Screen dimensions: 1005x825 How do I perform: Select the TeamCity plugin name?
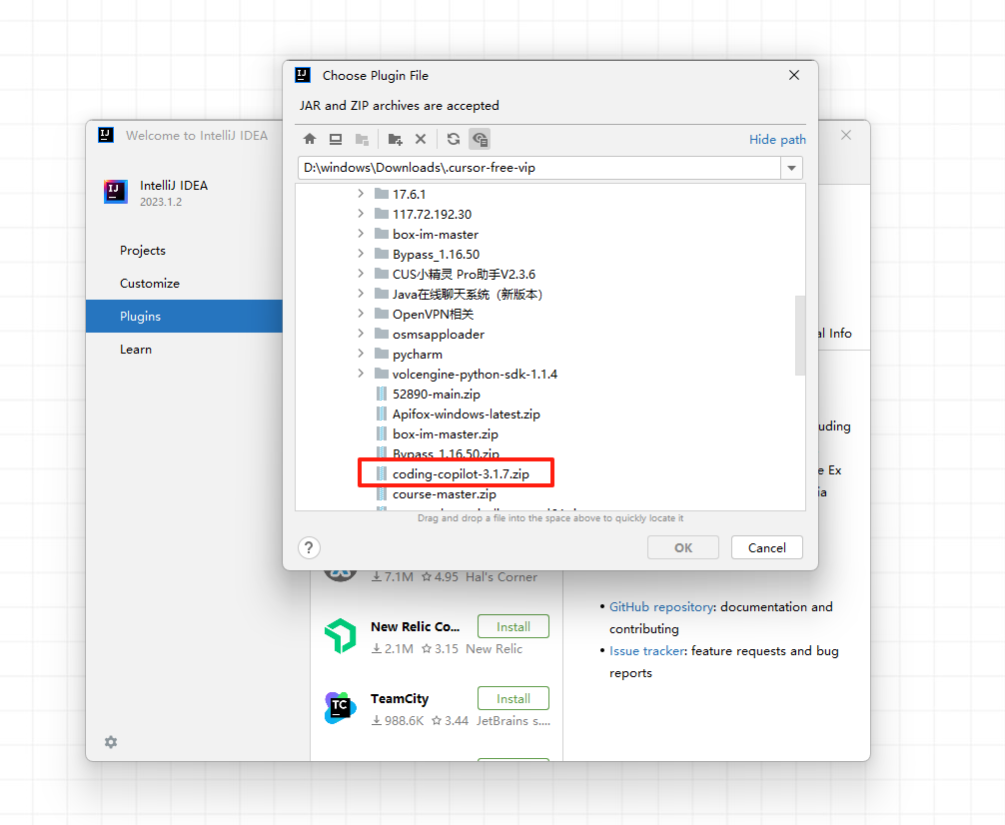400,699
